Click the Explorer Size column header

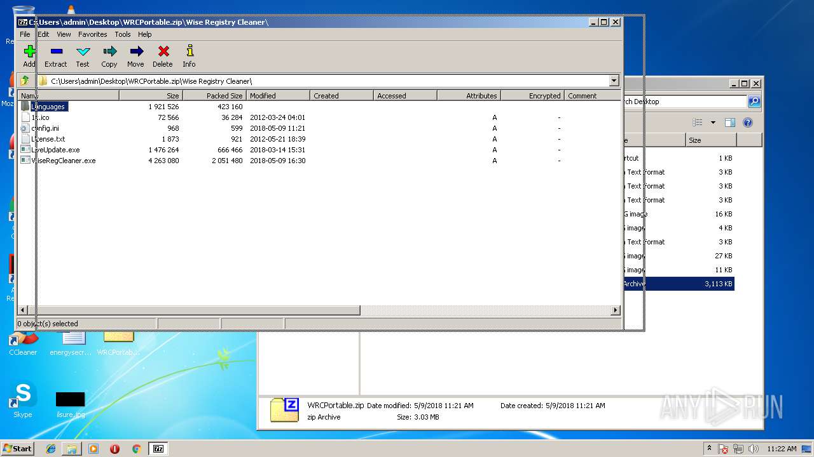711,140
